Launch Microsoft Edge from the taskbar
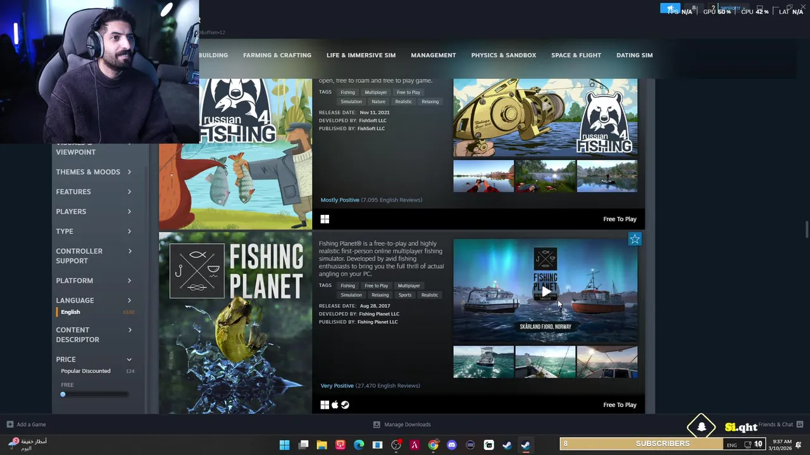The image size is (810, 455). 359,445
